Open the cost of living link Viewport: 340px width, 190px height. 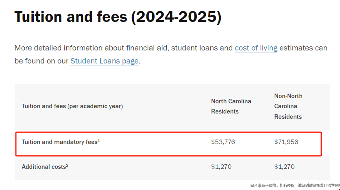(x=256, y=48)
